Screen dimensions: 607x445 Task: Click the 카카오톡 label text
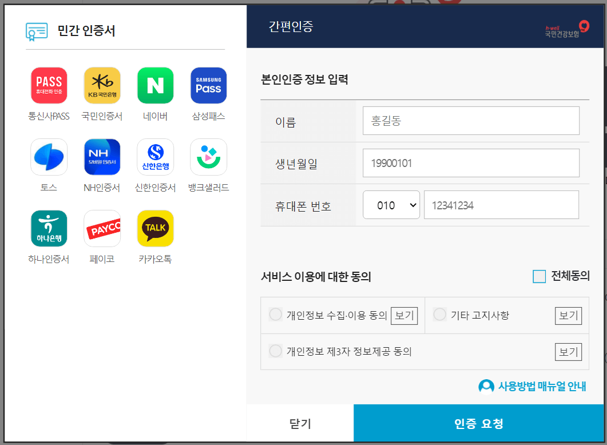155,259
